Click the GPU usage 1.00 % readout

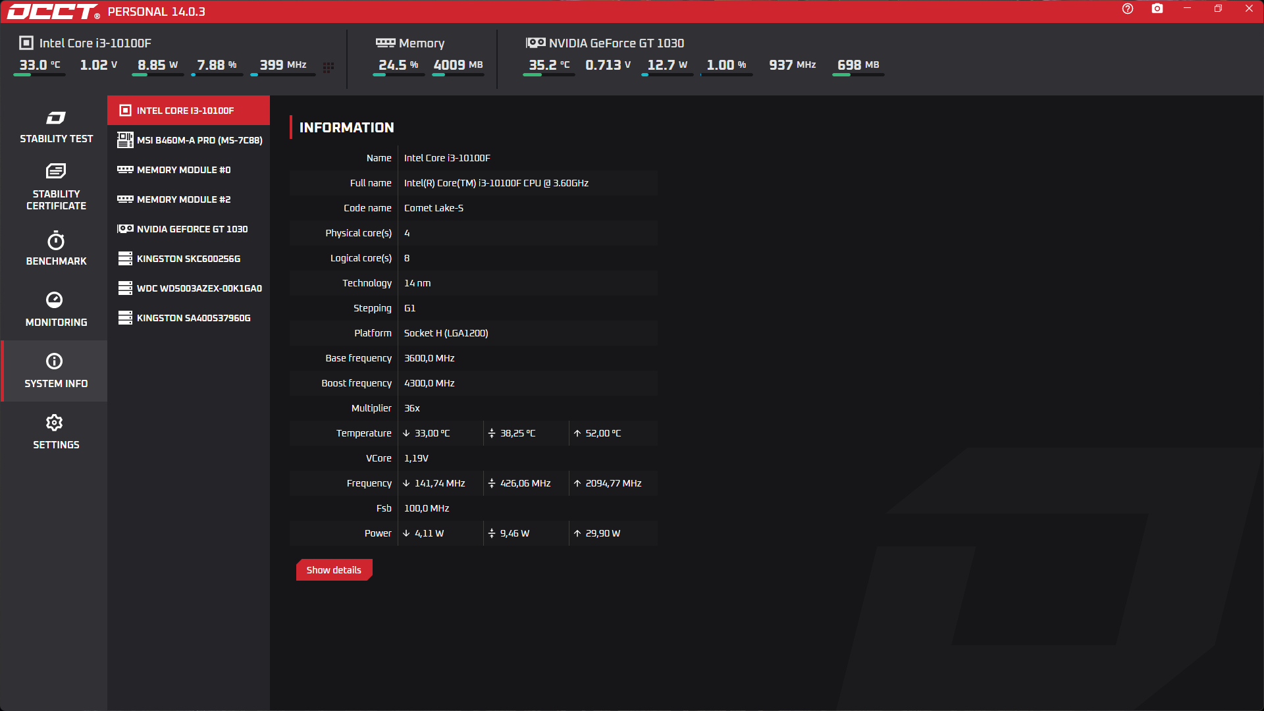(727, 65)
